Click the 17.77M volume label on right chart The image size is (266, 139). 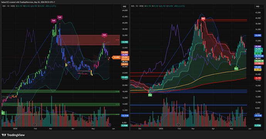pyautogui.click(x=258, y=116)
